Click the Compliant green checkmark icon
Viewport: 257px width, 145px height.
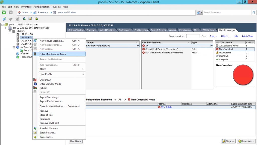(x=217, y=59)
